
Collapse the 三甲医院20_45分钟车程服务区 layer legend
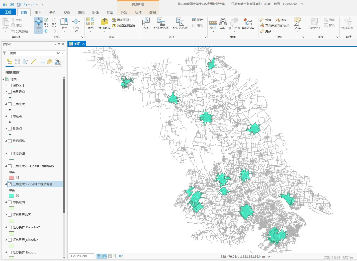pyautogui.click(x=6, y=166)
